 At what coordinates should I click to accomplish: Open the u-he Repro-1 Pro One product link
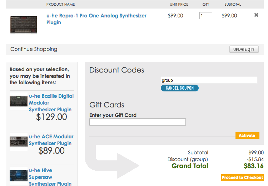click(x=96, y=19)
